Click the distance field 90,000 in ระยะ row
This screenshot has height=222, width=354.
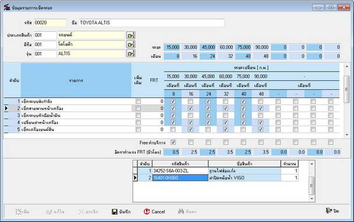[261, 47]
